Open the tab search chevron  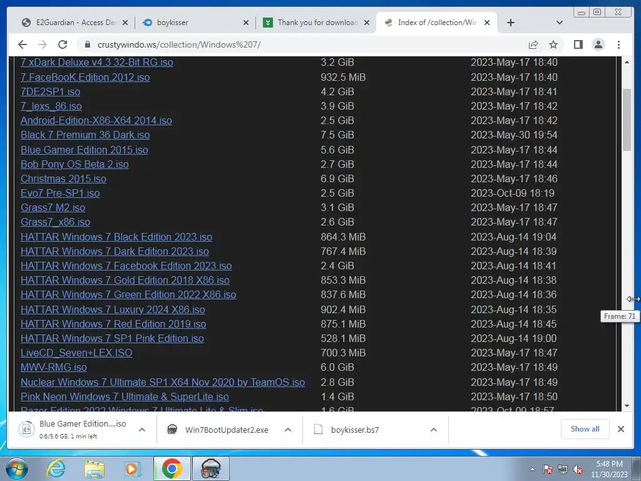(559, 23)
